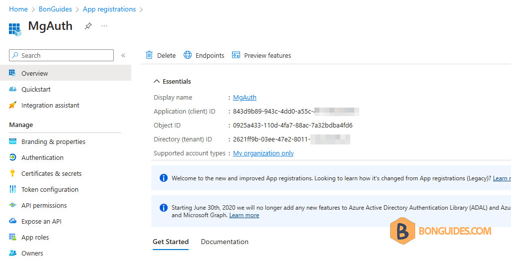Open API permissions
The width and height of the screenshot is (511, 262).
[44, 206]
